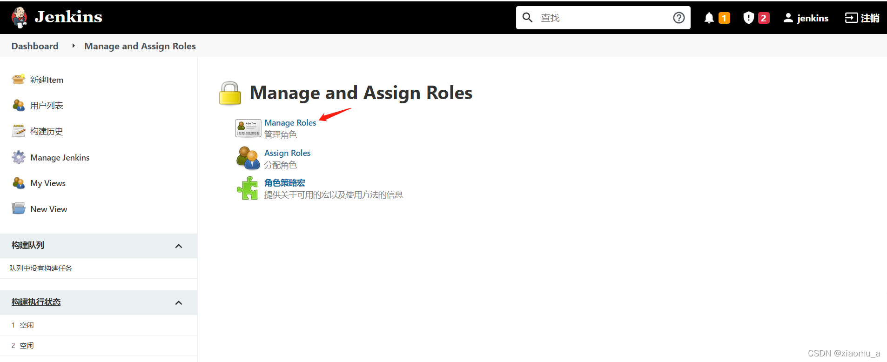This screenshot has width=887, height=362.
Task: Open 构建历史 in sidebar
Action: click(47, 132)
